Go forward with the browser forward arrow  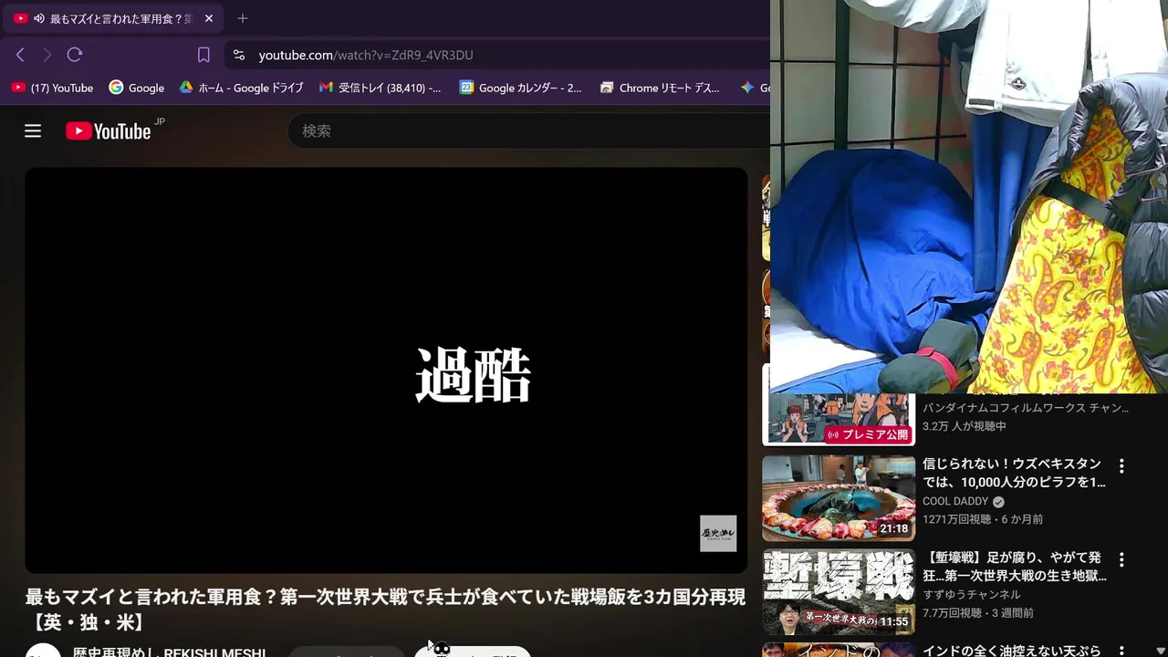[47, 55]
